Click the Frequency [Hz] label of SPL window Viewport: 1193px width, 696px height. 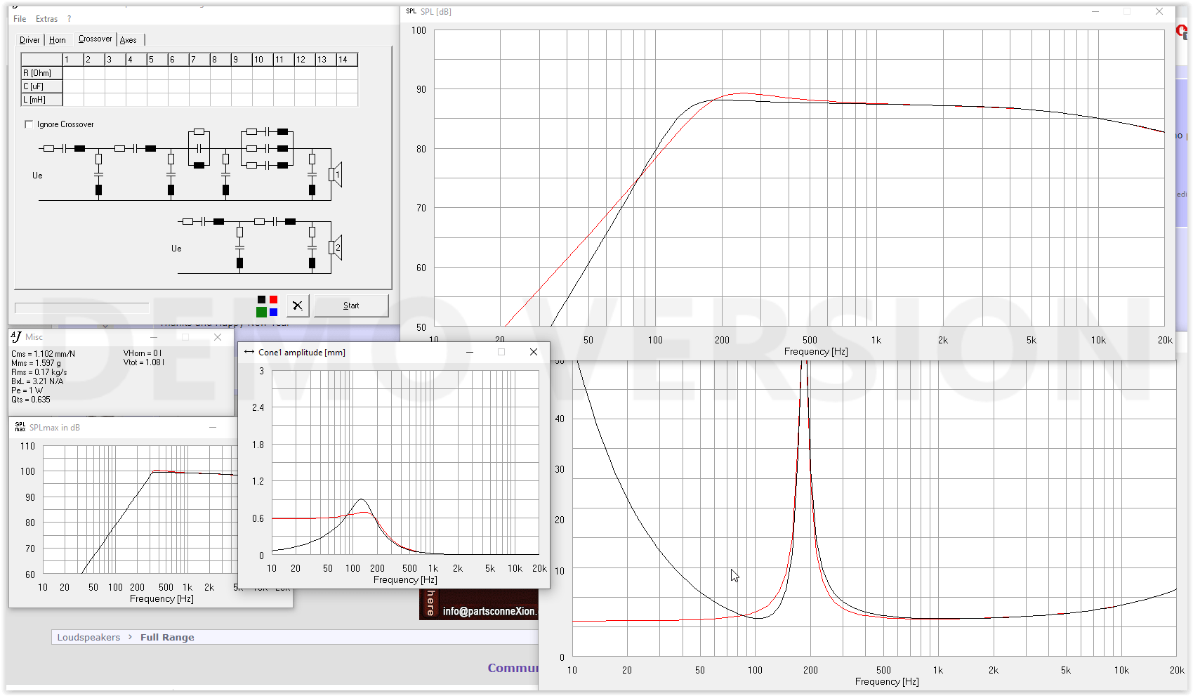coord(816,352)
